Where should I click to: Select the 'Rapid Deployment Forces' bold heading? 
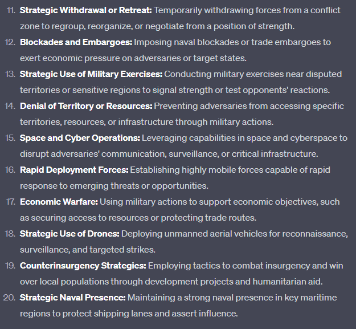click(75, 170)
